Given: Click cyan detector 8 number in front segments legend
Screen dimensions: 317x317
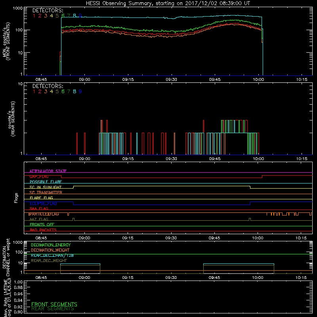Looking at the screenshot, I should tap(74, 16).
